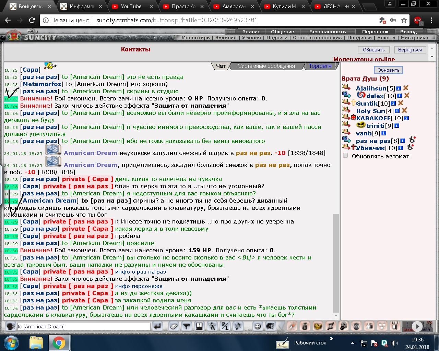Switch to the Чат tab
The height and width of the screenshot is (351, 439).
pos(221,66)
